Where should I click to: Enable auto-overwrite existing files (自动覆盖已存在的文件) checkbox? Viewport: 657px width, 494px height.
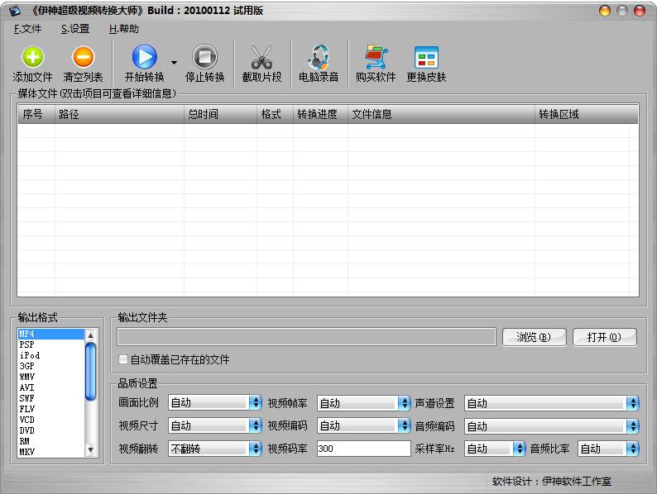point(124,359)
